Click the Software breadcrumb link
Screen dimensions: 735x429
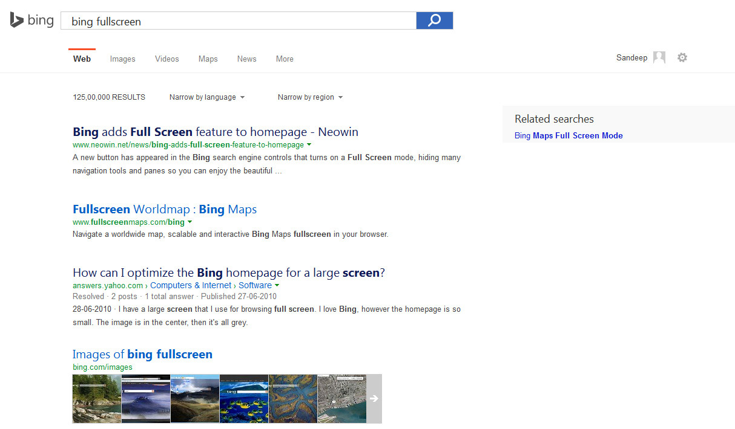[255, 285]
